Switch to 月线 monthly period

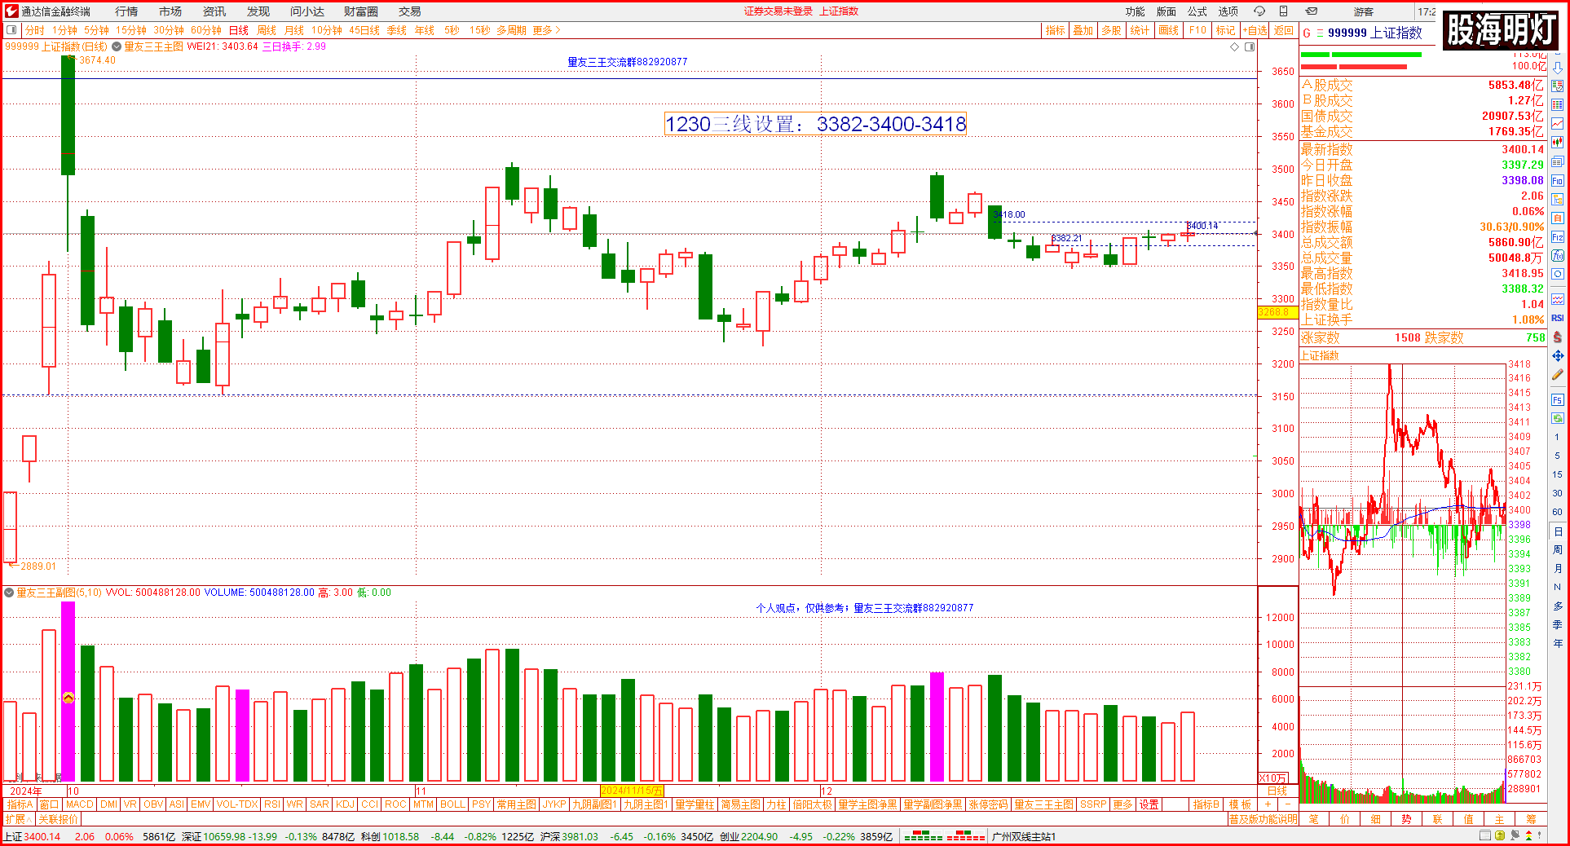(x=294, y=30)
